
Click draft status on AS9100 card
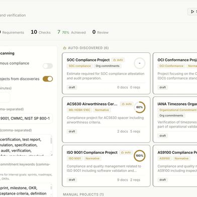click(163, 180)
